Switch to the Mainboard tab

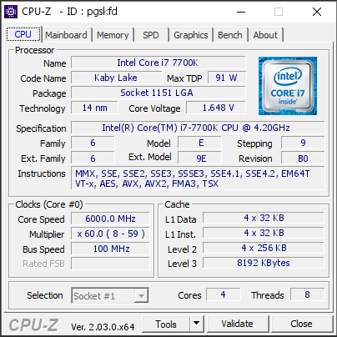tap(66, 35)
